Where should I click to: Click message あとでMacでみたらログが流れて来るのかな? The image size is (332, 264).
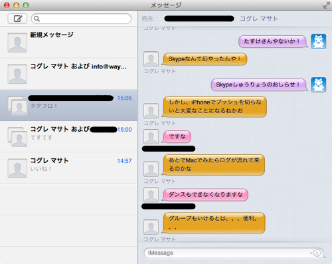(x=213, y=165)
